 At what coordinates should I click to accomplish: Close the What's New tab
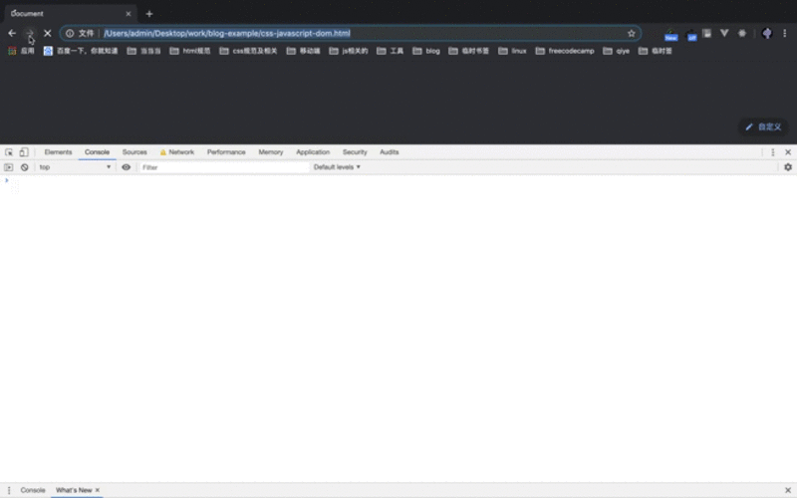pos(98,490)
